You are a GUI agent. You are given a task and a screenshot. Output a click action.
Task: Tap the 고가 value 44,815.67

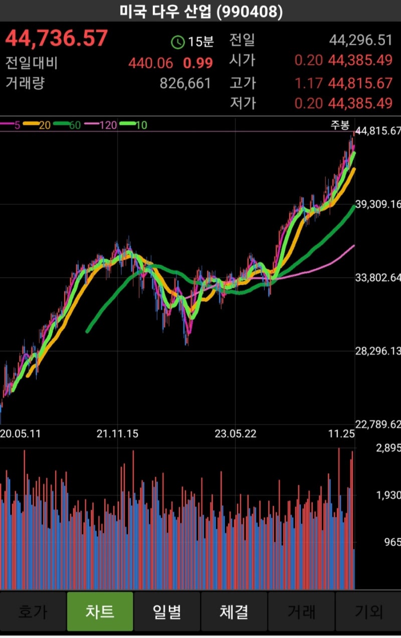(x=360, y=83)
